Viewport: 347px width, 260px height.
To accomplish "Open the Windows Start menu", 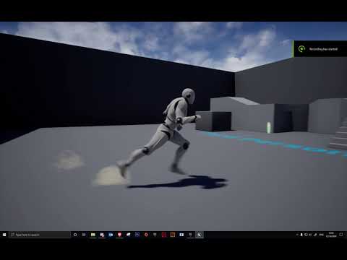I will click(4, 235).
